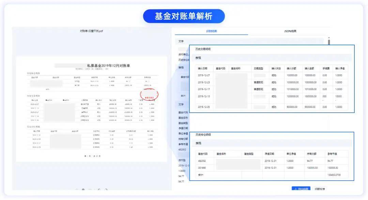This screenshot has width=368, height=200.
Task: Click the zoom-out icon under the preview
Action: click(x=77, y=190)
